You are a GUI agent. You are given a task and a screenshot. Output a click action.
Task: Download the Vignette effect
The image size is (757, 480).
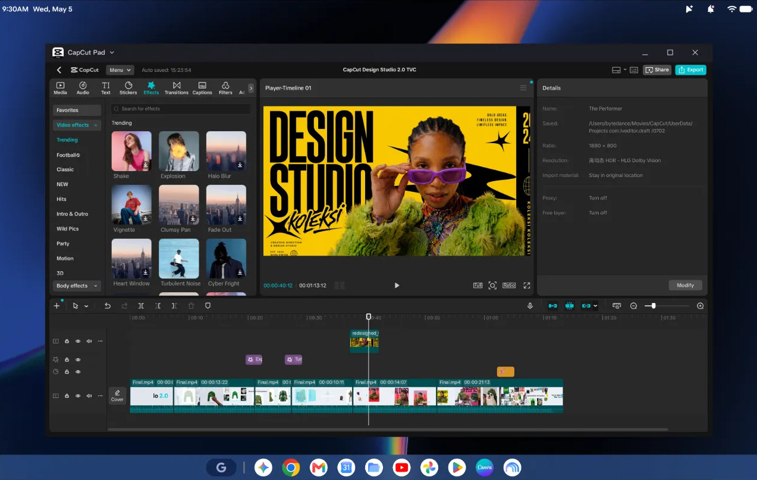146,219
